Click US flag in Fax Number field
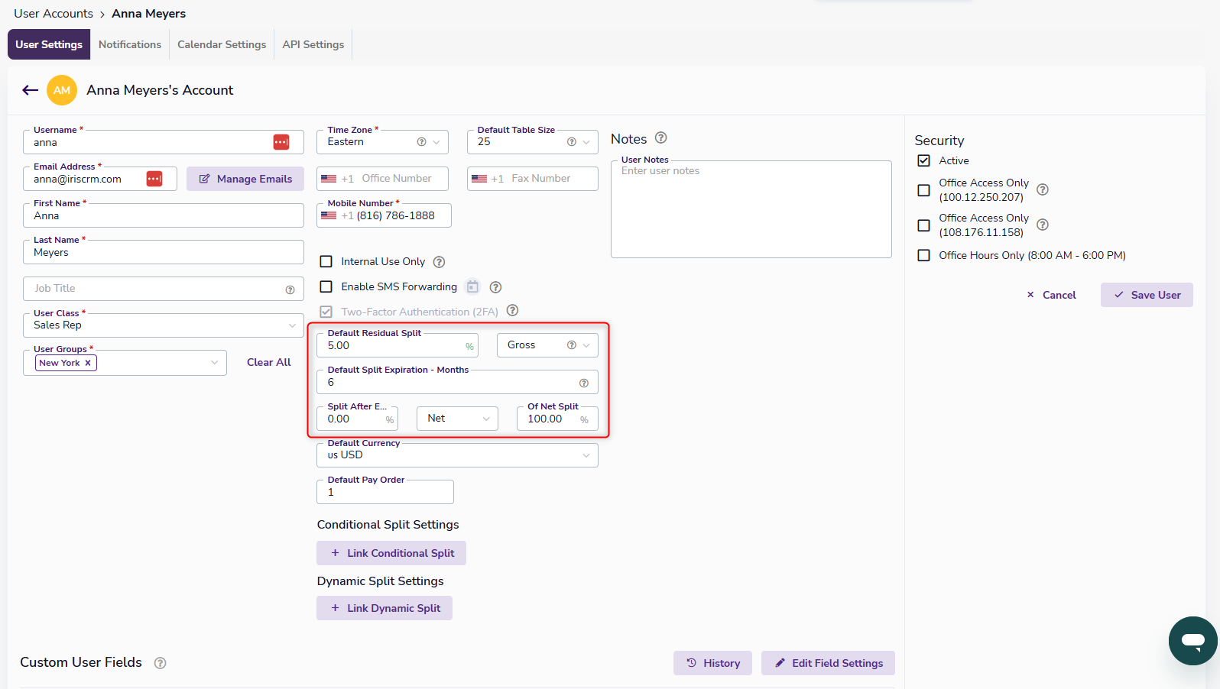The height and width of the screenshot is (689, 1220). (479, 179)
